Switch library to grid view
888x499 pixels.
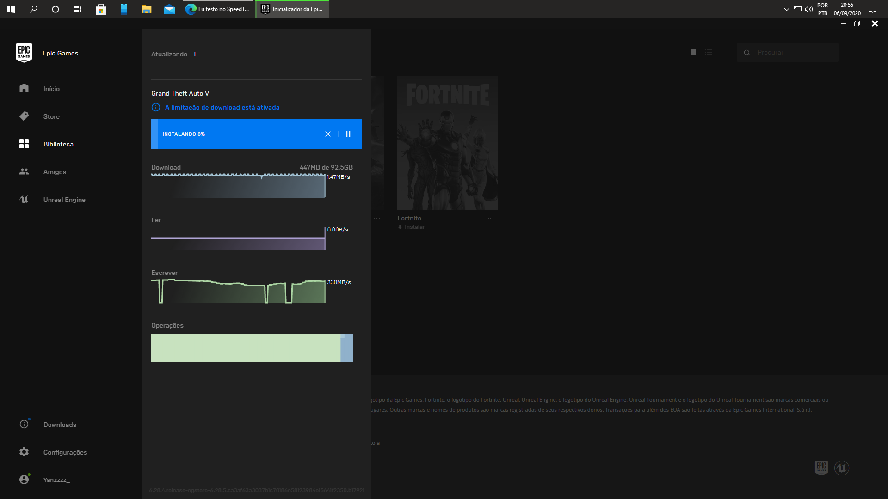[693, 52]
